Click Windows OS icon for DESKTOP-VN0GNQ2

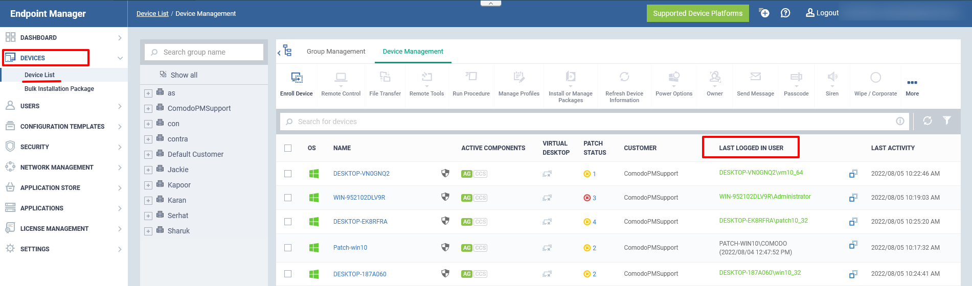(314, 174)
